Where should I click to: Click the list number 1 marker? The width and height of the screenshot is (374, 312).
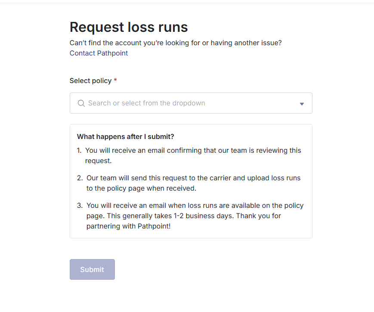(79, 151)
